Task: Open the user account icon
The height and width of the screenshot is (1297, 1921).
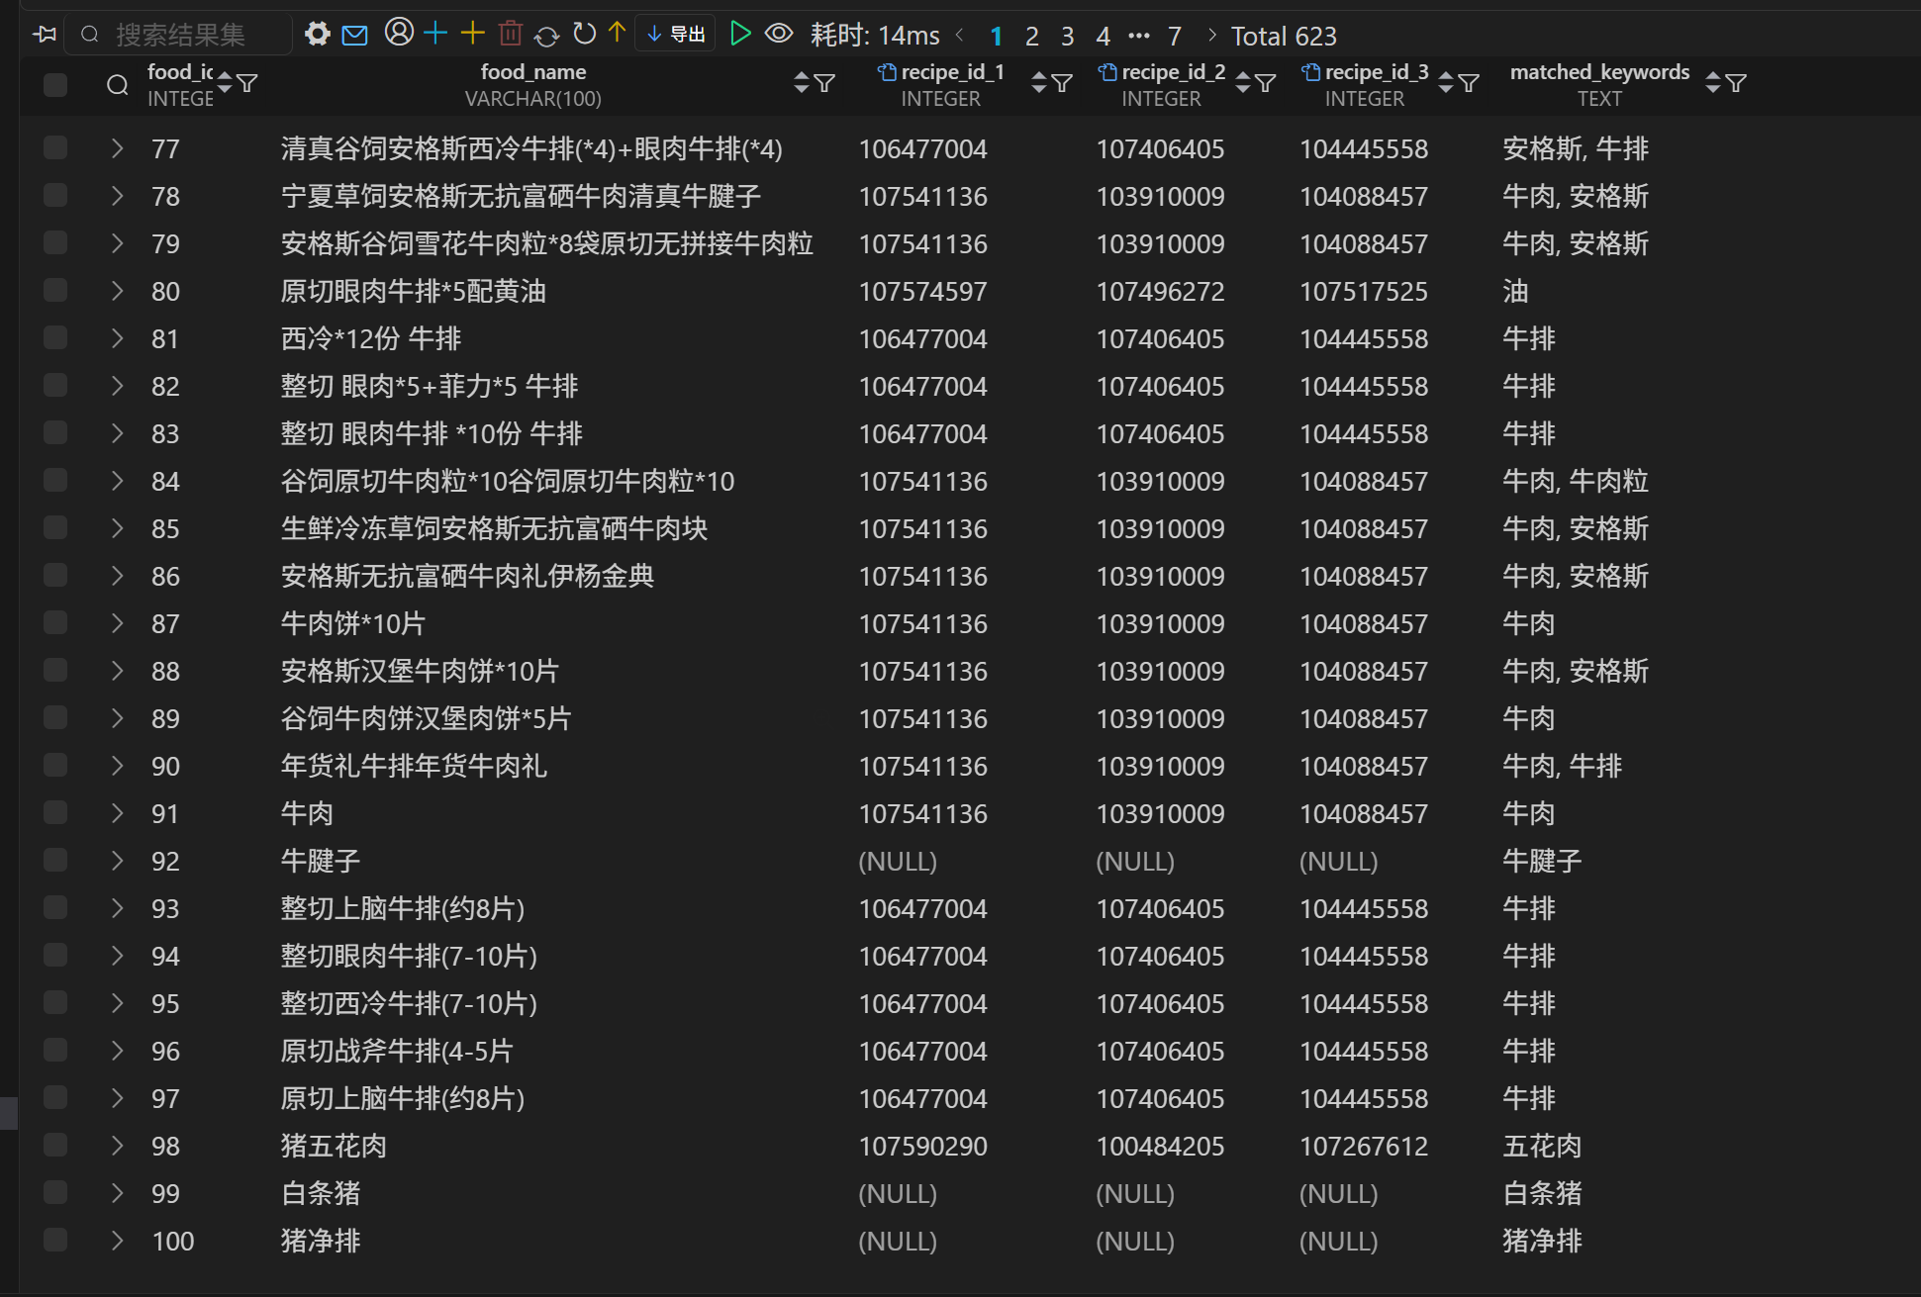Action: (398, 34)
